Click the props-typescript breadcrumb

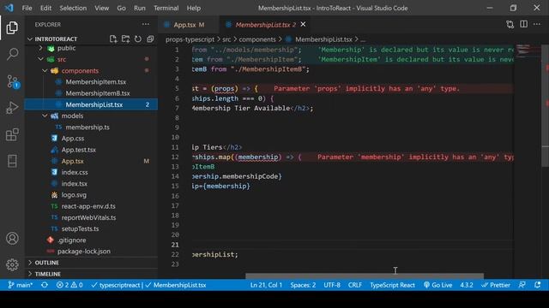[x=190, y=39]
